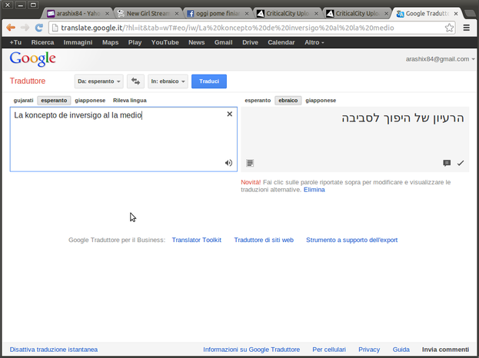Select giapponese as source language
The image size is (479, 358).
pyautogui.click(x=90, y=101)
